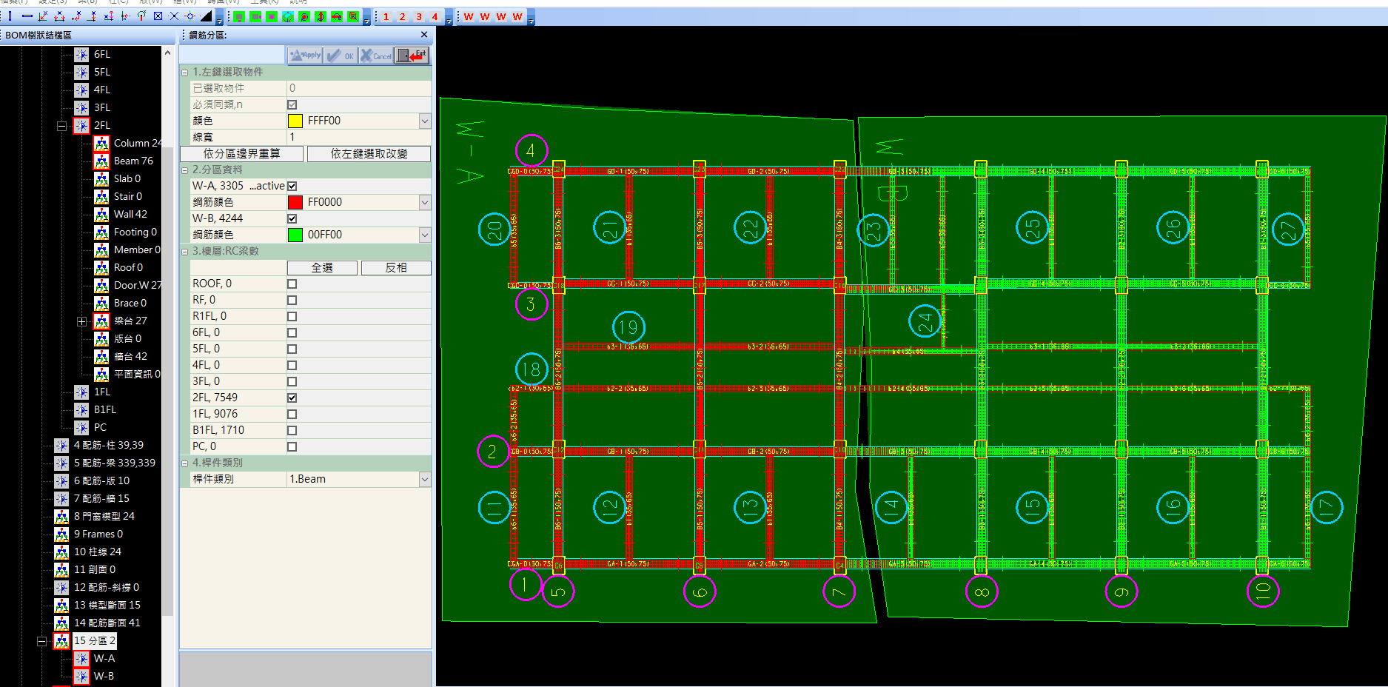Check the 6FL, 0 floor checkbox
This screenshot has height=687, width=1388.
tap(292, 332)
